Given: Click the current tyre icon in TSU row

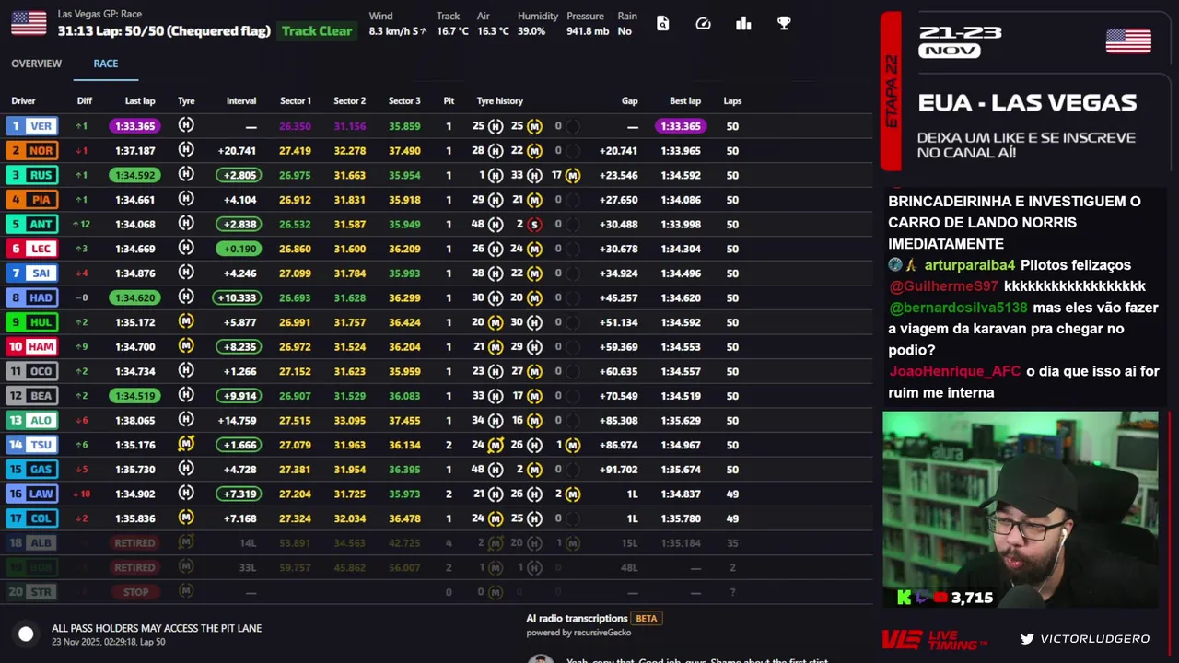Looking at the screenshot, I should (x=186, y=444).
